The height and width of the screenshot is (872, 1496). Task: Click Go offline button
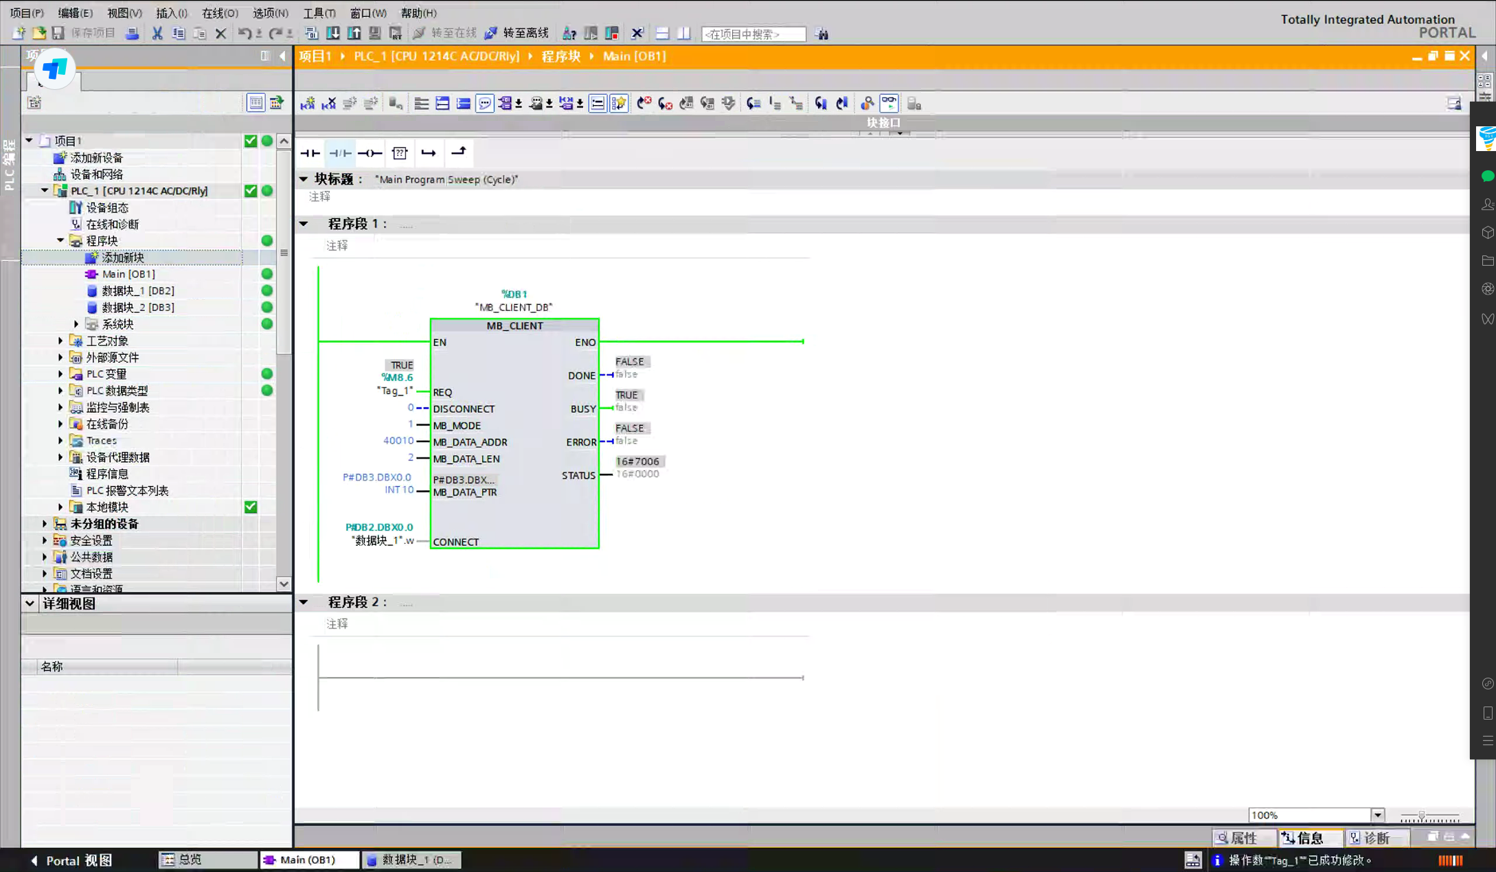point(517,33)
